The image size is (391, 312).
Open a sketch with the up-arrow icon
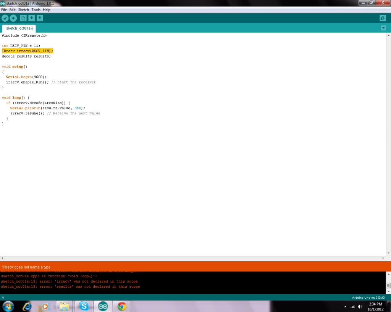coord(31,18)
